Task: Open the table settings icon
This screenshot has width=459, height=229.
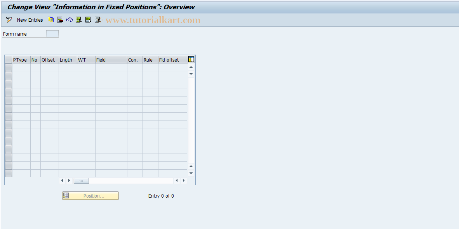Action: [x=191, y=59]
